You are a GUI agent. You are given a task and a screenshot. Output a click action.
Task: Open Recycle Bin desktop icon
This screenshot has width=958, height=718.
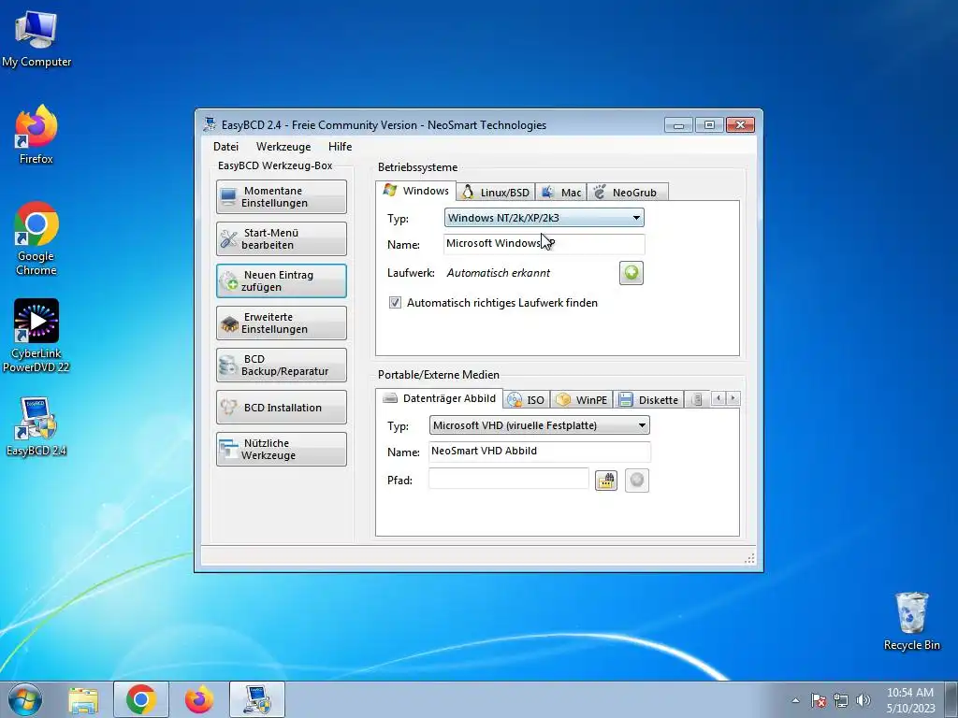(x=911, y=622)
